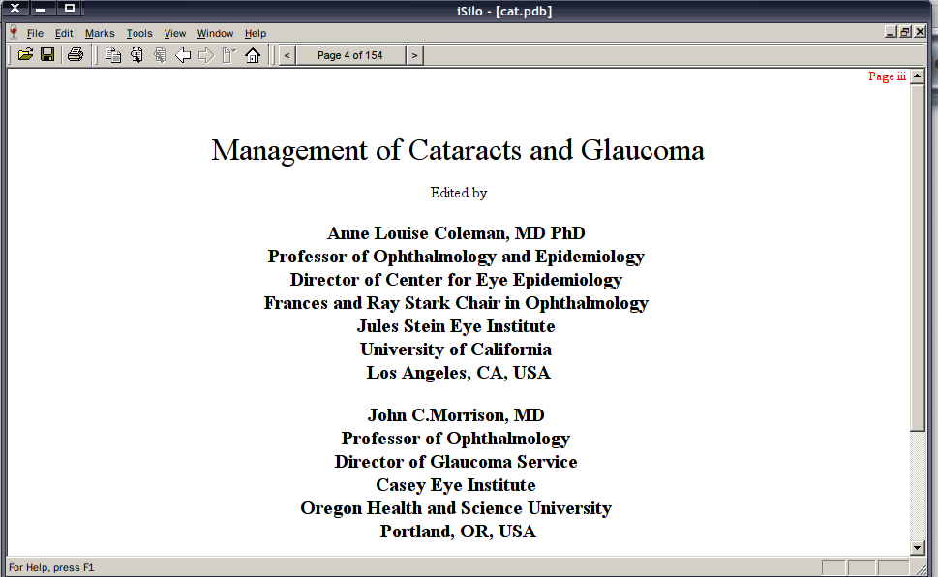Minimize the inner document window
The image size is (938, 577).
coord(891,32)
